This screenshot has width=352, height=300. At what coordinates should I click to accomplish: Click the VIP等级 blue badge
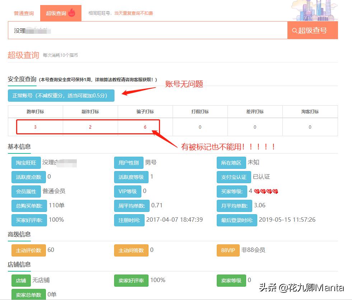pos(128,191)
